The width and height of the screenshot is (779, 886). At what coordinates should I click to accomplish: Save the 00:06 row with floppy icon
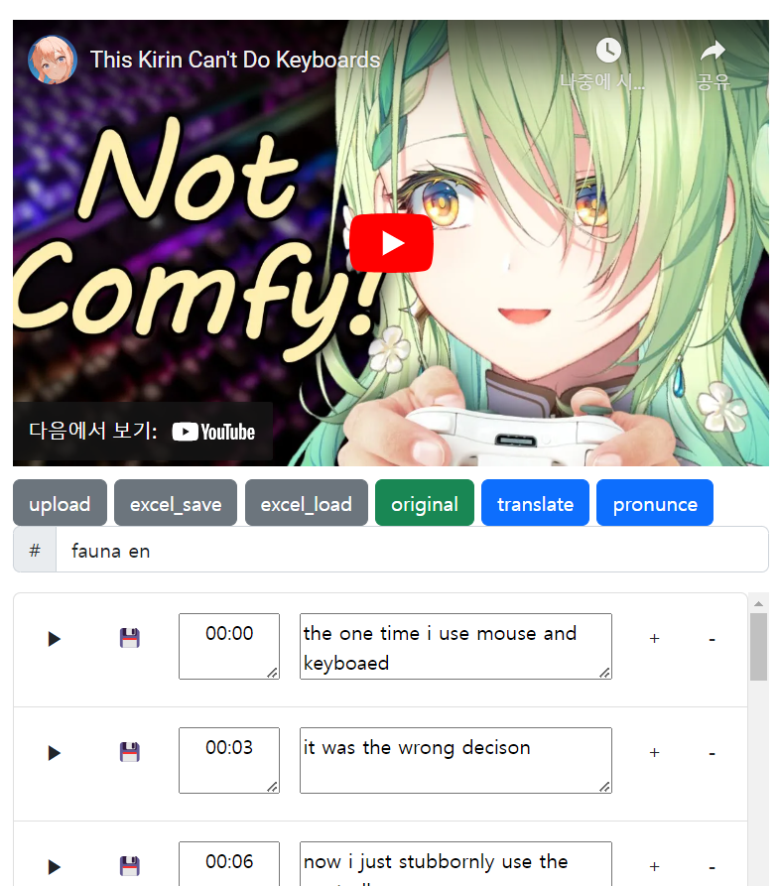pyautogui.click(x=129, y=866)
